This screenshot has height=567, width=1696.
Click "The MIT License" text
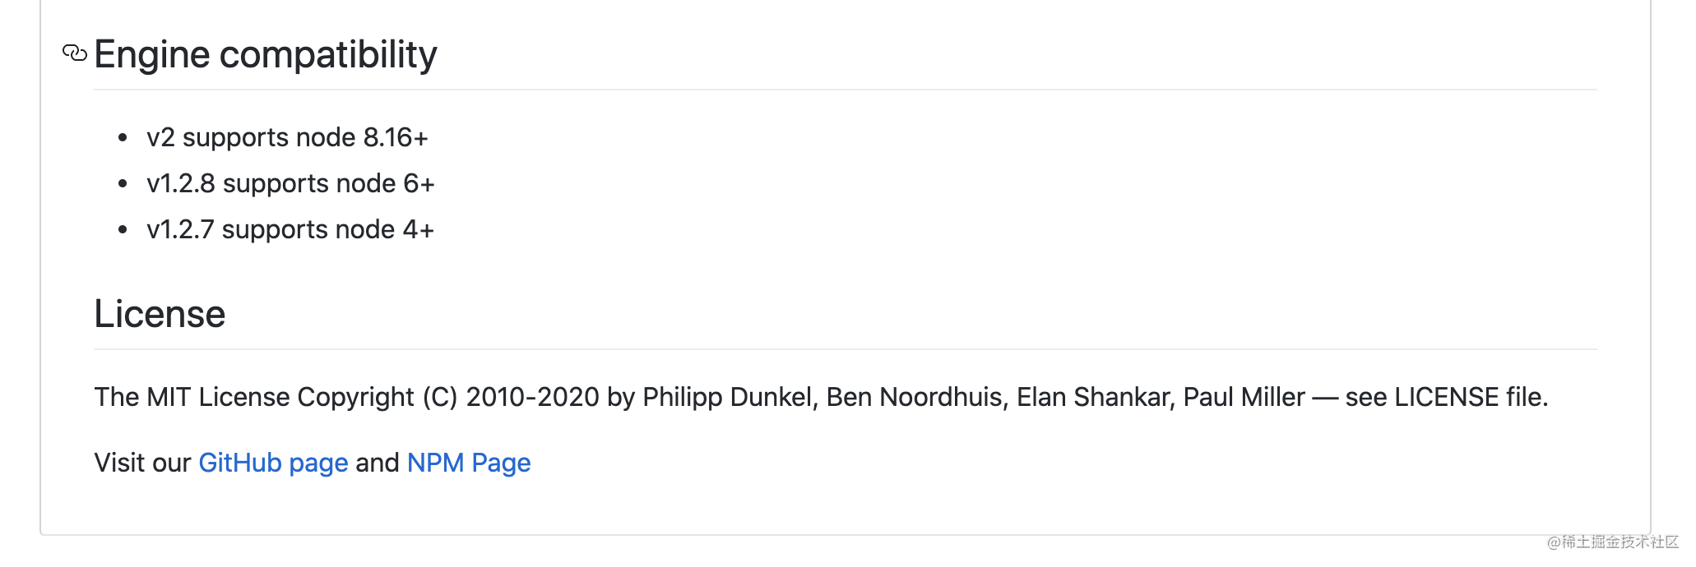[192, 397]
